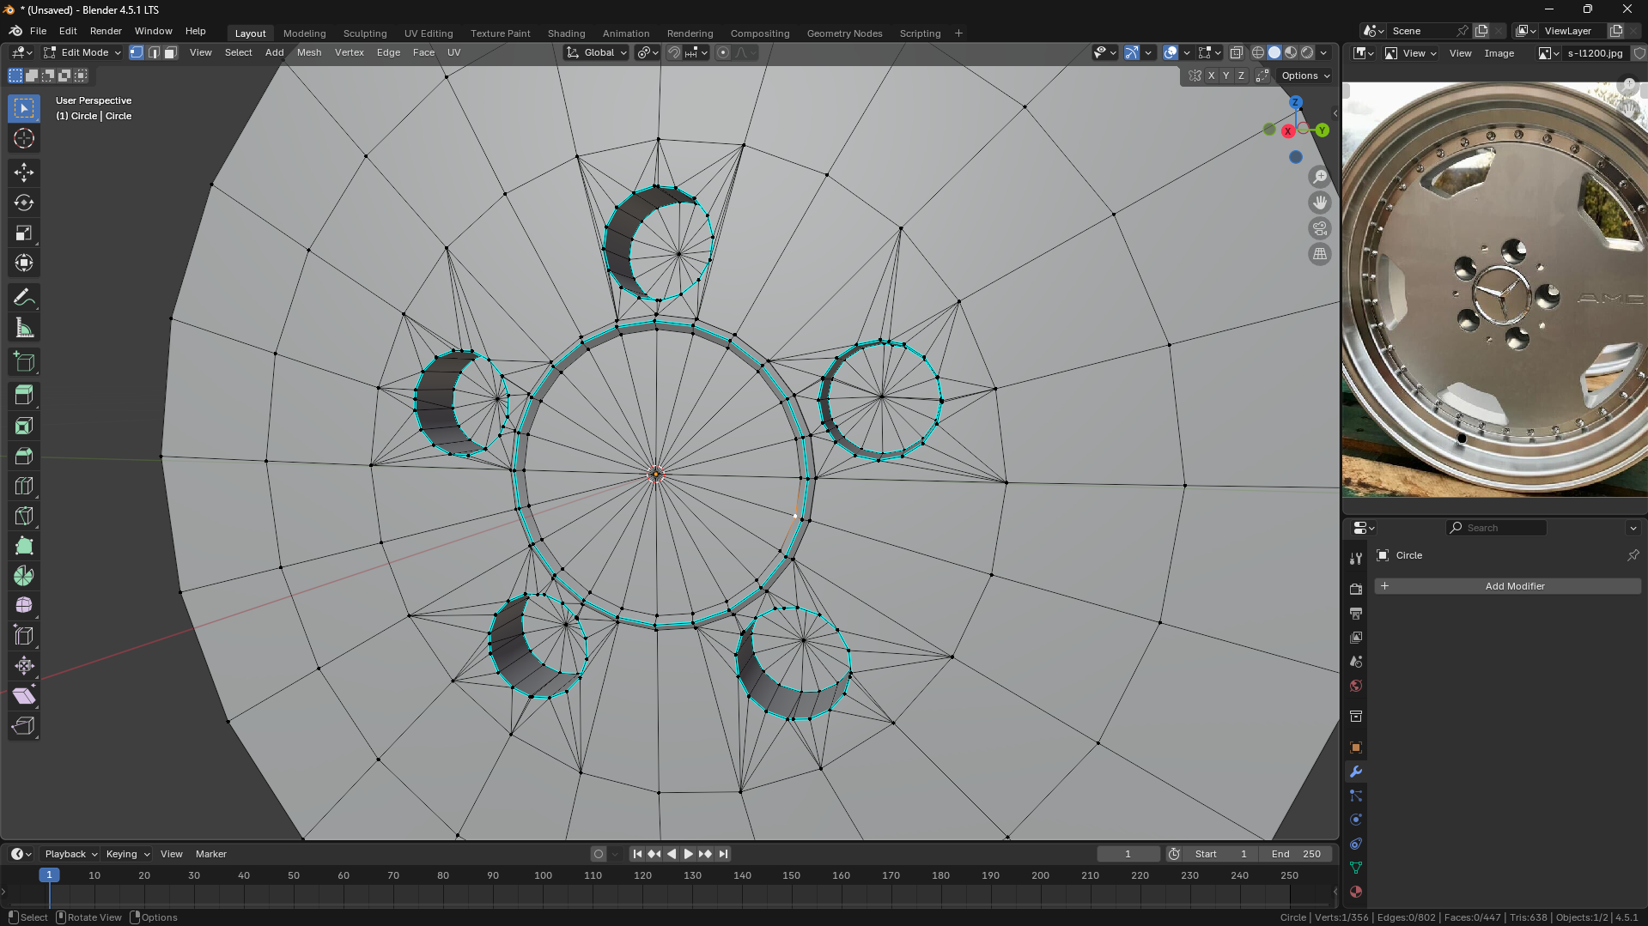Open the Global transform orientation dropdown
This screenshot has width=1648, height=926.
pos(597,52)
